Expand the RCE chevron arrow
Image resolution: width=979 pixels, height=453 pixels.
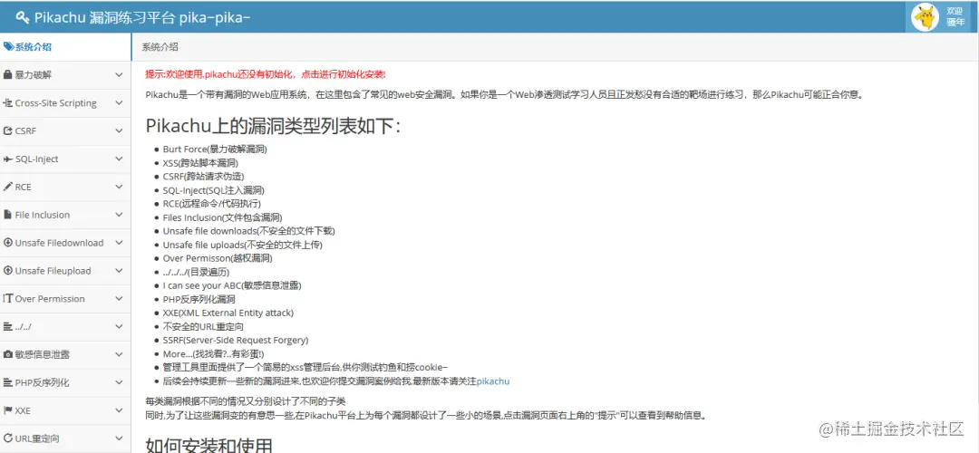120,187
